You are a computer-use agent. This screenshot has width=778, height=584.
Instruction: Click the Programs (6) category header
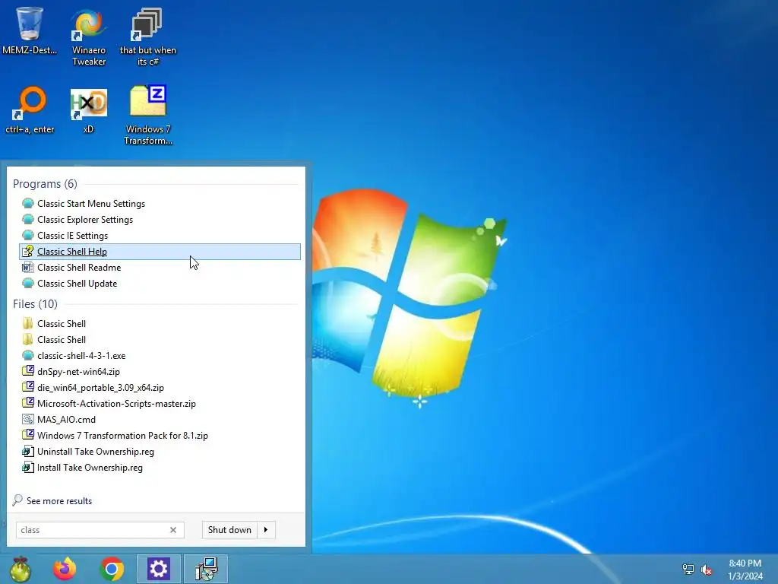[x=45, y=184]
